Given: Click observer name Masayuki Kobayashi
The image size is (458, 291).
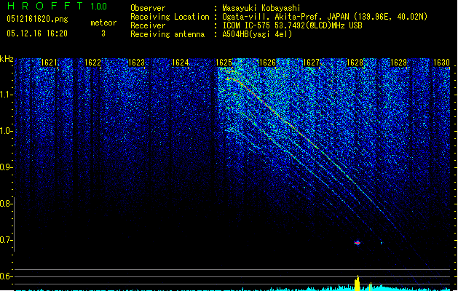Looking at the screenshot, I should coord(261,8).
